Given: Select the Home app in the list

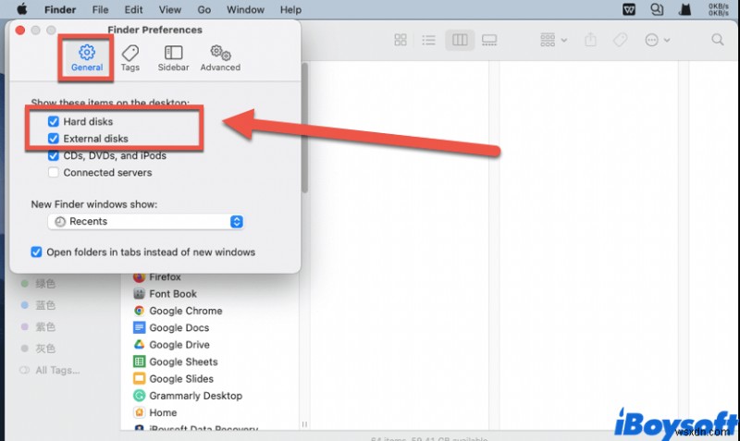Looking at the screenshot, I should [163, 412].
